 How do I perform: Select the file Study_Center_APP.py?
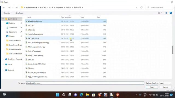pos(66,55)
